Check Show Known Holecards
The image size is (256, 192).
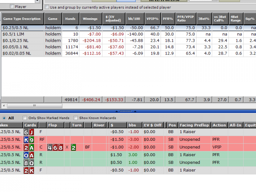pyautogui.click(x=76, y=118)
